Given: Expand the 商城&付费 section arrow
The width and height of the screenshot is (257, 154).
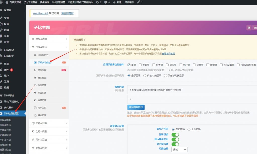Looking at the screenshot, I should click(x=67, y=148).
